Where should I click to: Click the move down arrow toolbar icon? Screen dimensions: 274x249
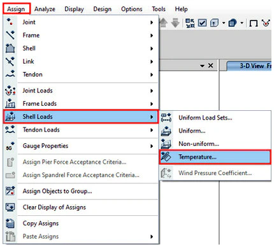tap(175, 22)
